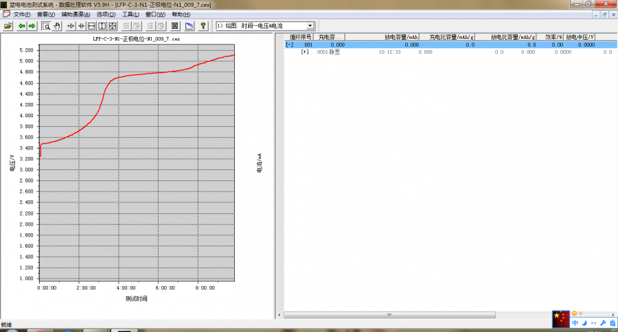618x332 pixels.
Task: Click the green right arrow icon
Action: click(x=32, y=26)
